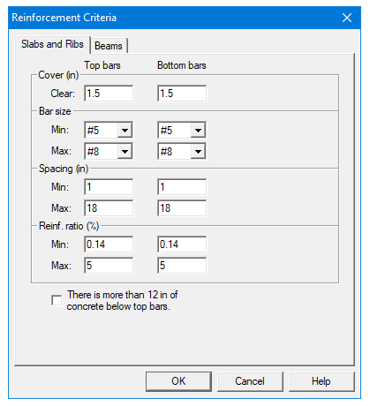
Task: Click Top bars Max spacing field
Action: click(x=109, y=208)
